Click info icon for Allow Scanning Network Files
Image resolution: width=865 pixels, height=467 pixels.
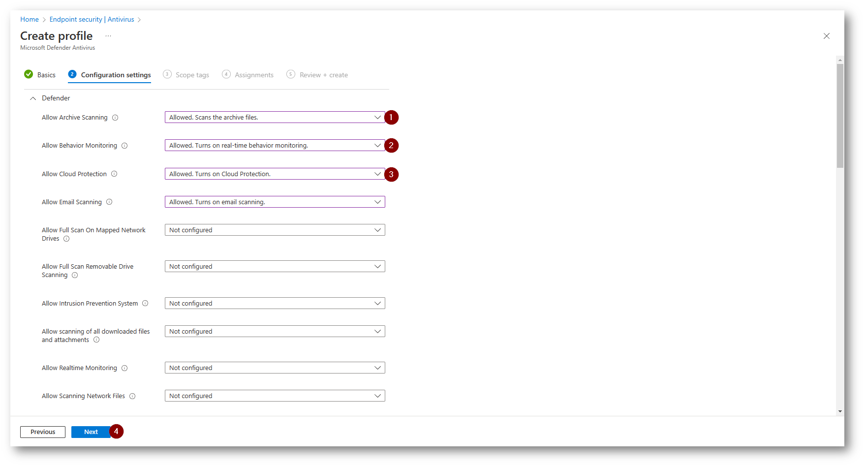coord(132,396)
